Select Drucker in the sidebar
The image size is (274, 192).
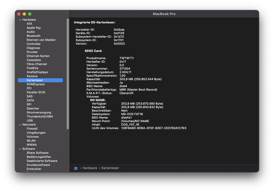pyautogui.click(x=32, y=52)
